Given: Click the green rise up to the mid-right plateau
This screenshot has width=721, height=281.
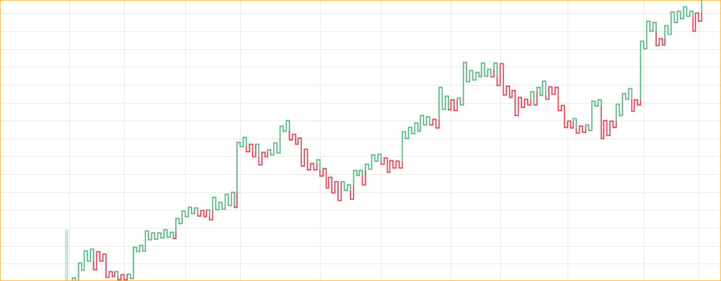Looking at the screenshot, I should tap(464, 81).
